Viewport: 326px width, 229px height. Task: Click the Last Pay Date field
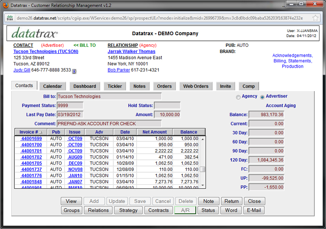pos(70,114)
